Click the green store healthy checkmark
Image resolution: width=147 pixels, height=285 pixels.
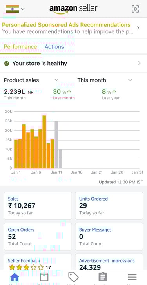[7, 64]
